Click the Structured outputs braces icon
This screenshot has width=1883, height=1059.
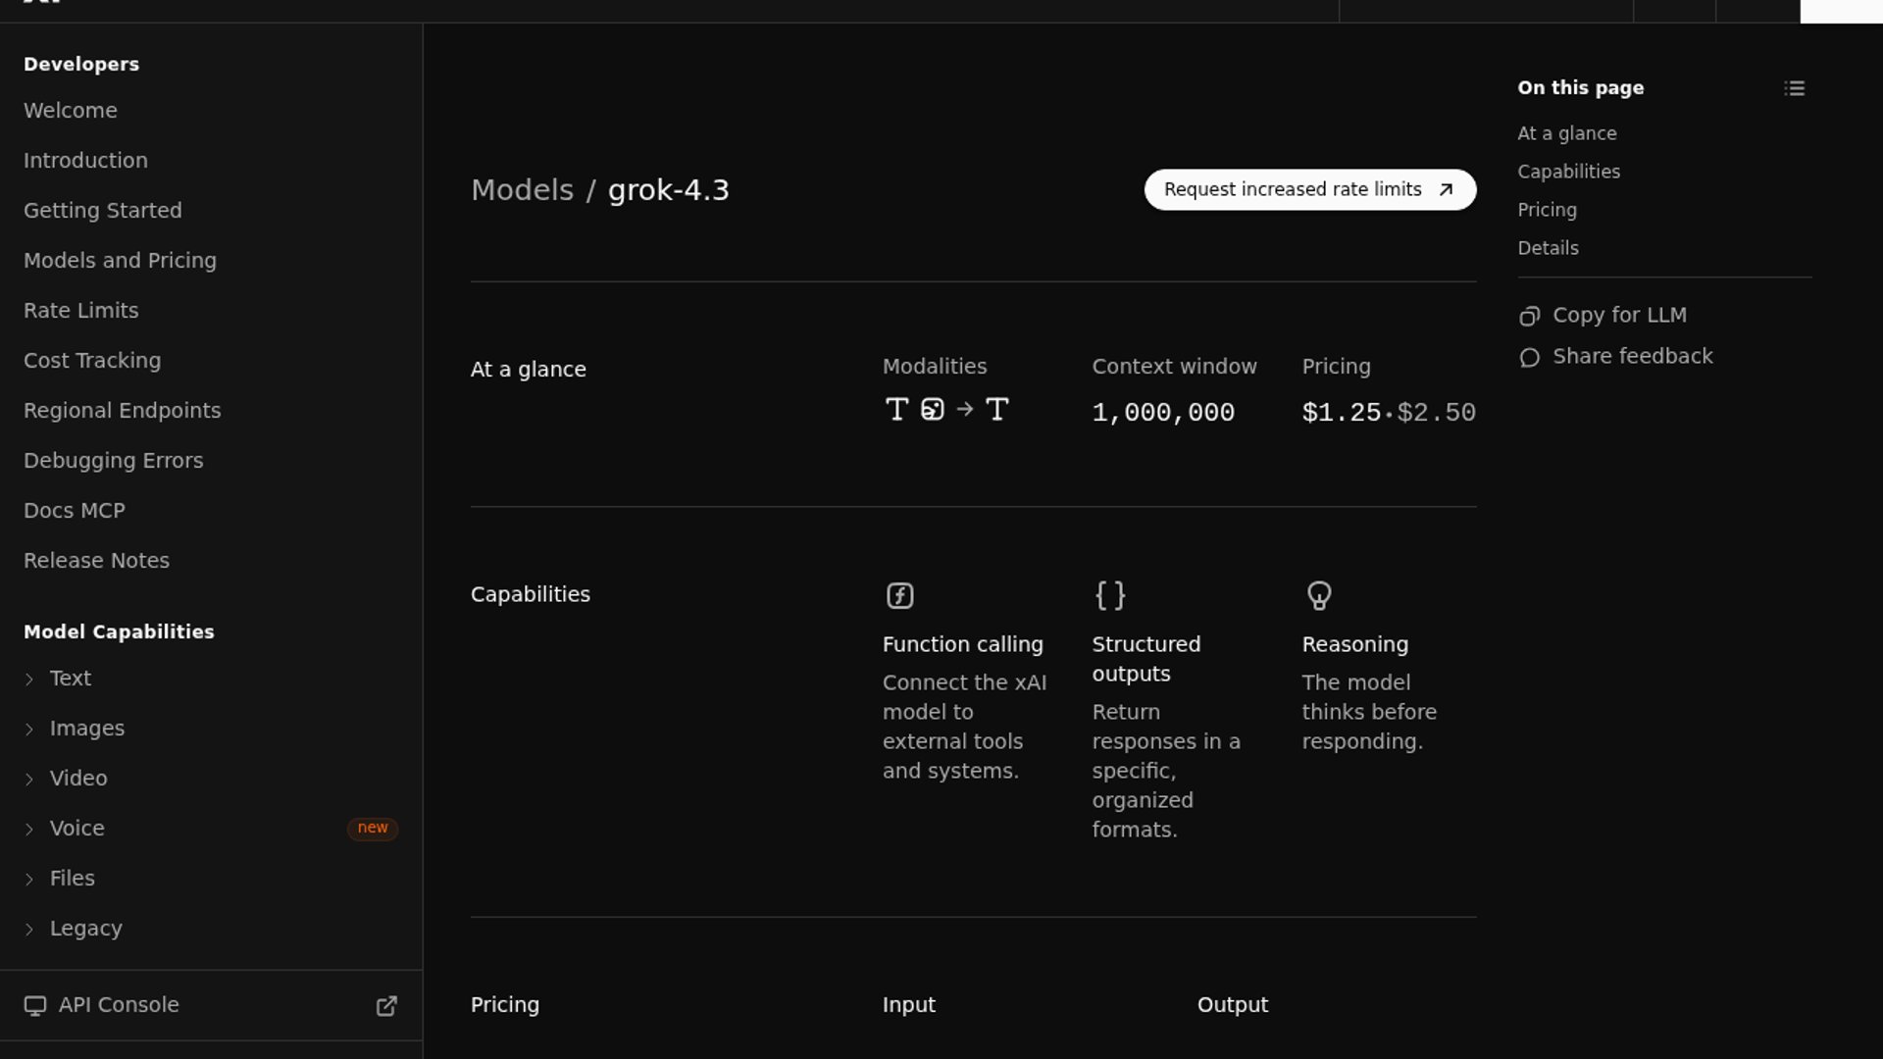[x=1110, y=595]
